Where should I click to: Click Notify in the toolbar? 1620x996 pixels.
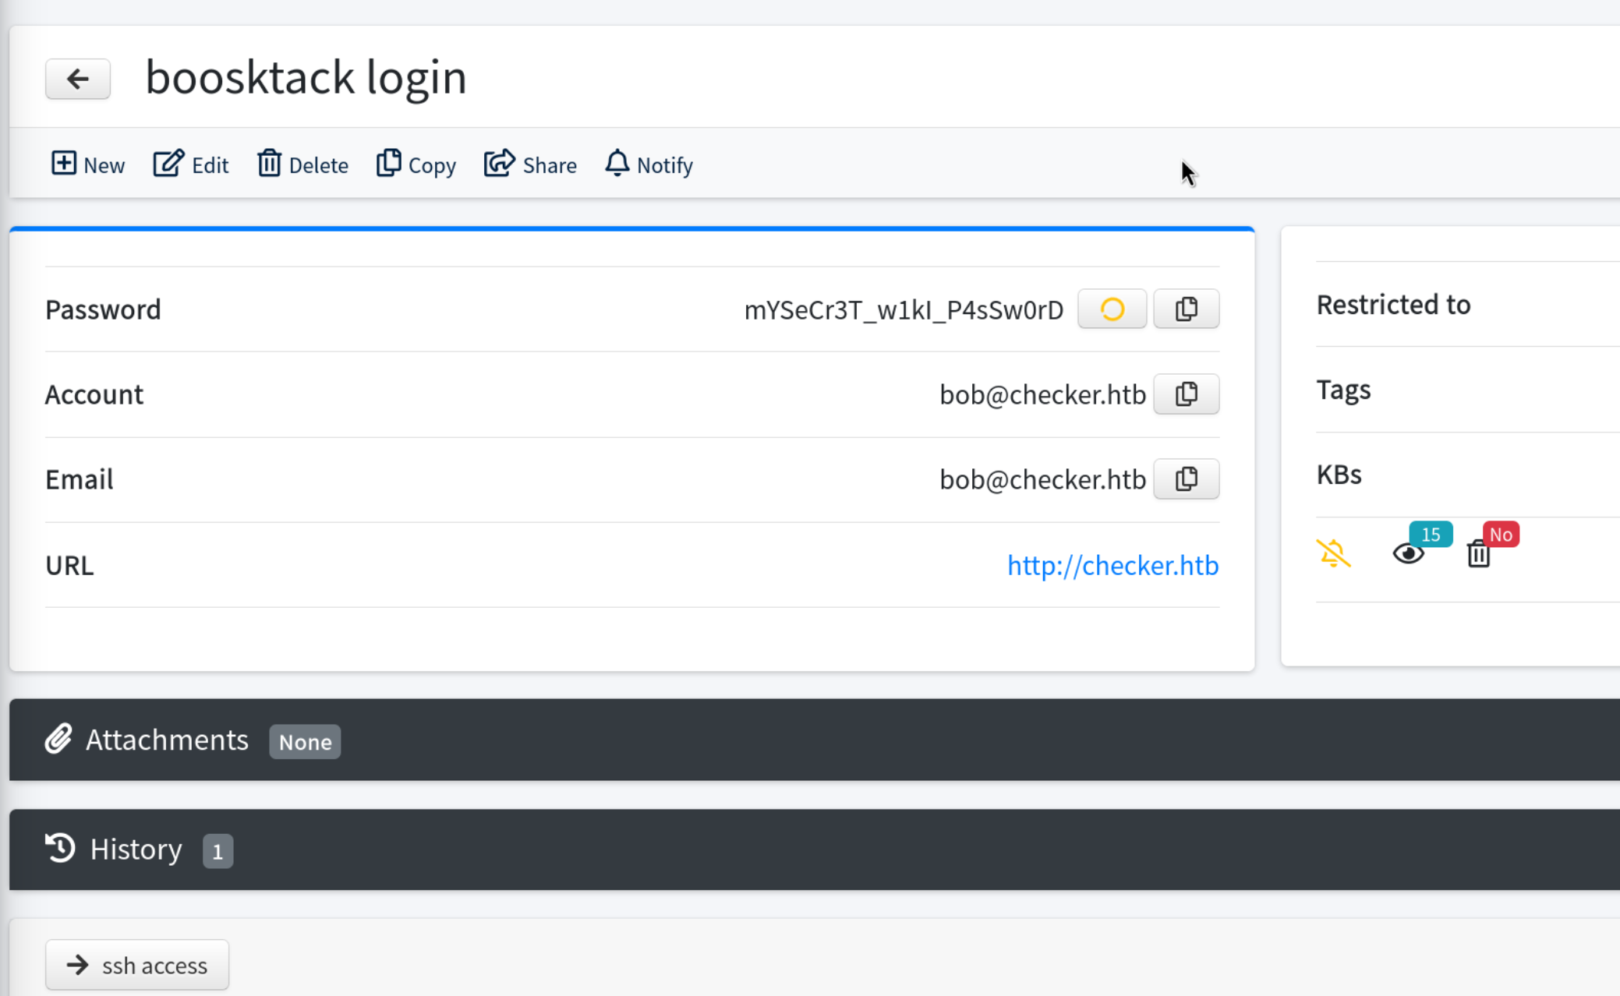pos(649,165)
